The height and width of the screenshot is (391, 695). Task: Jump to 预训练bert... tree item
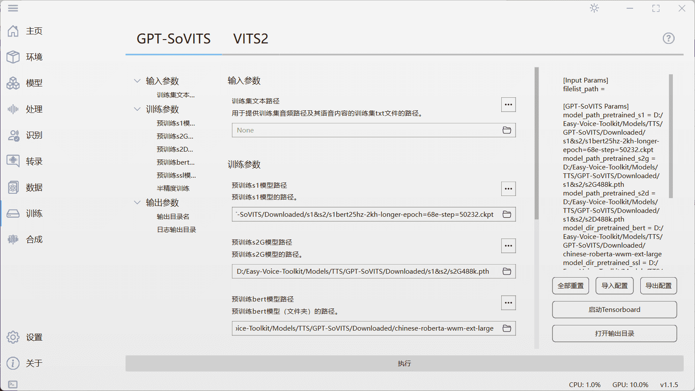pyautogui.click(x=175, y=162)
